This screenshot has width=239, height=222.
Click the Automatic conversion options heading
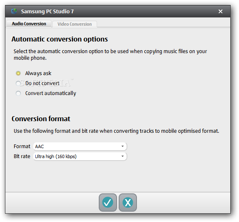[60, 39]
